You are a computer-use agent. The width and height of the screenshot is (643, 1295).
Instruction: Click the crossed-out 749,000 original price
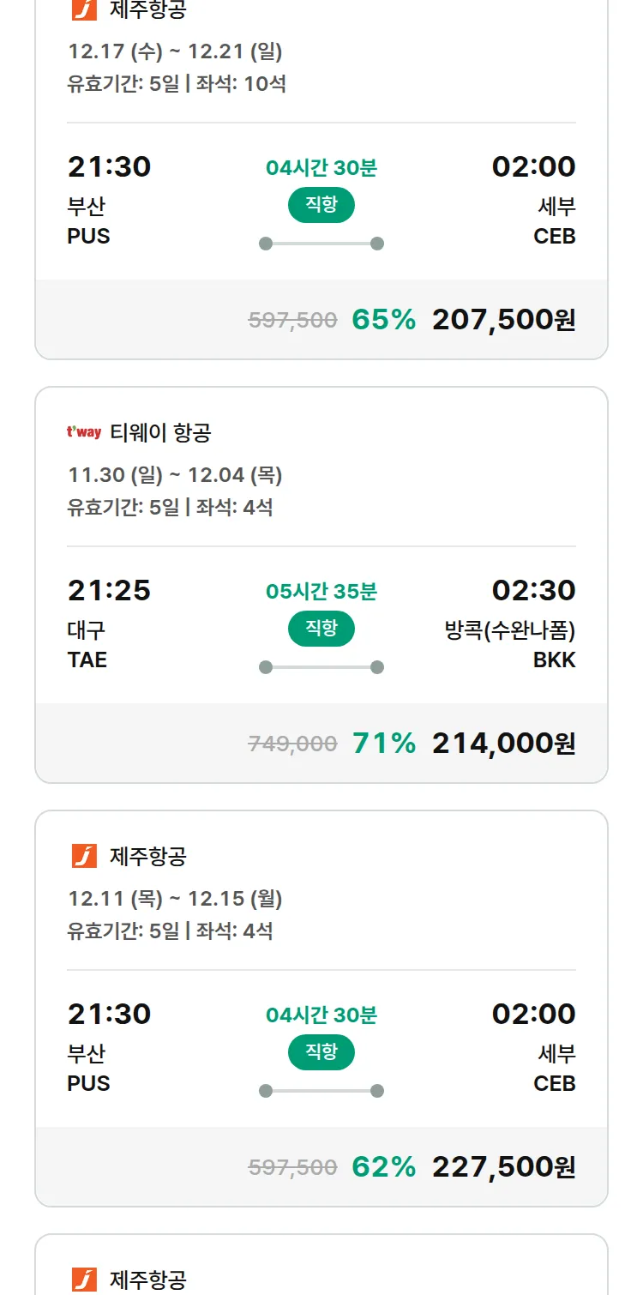[x=292, y=744]
